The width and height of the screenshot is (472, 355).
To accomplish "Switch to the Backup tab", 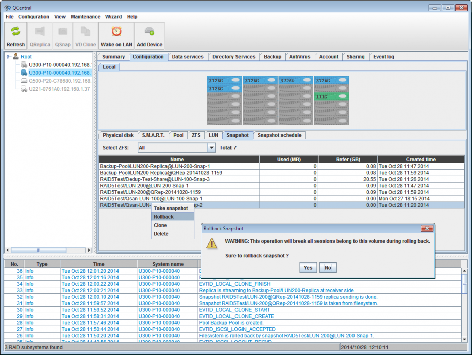I will click(x=273, y=57).
